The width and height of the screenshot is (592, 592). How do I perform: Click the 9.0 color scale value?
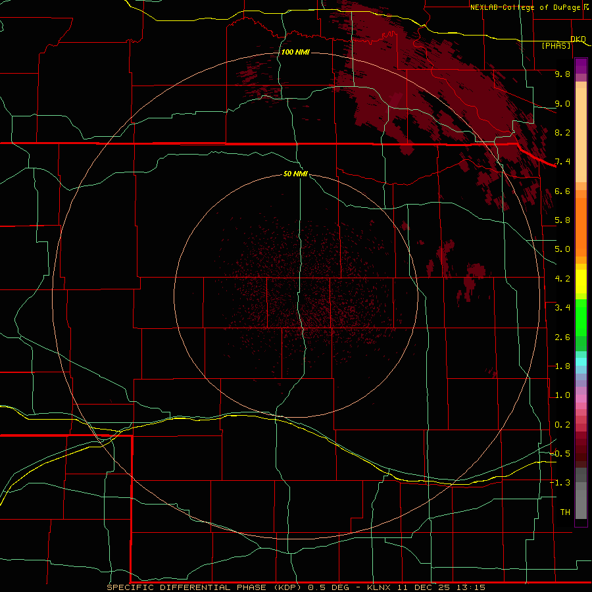point(562,103)
